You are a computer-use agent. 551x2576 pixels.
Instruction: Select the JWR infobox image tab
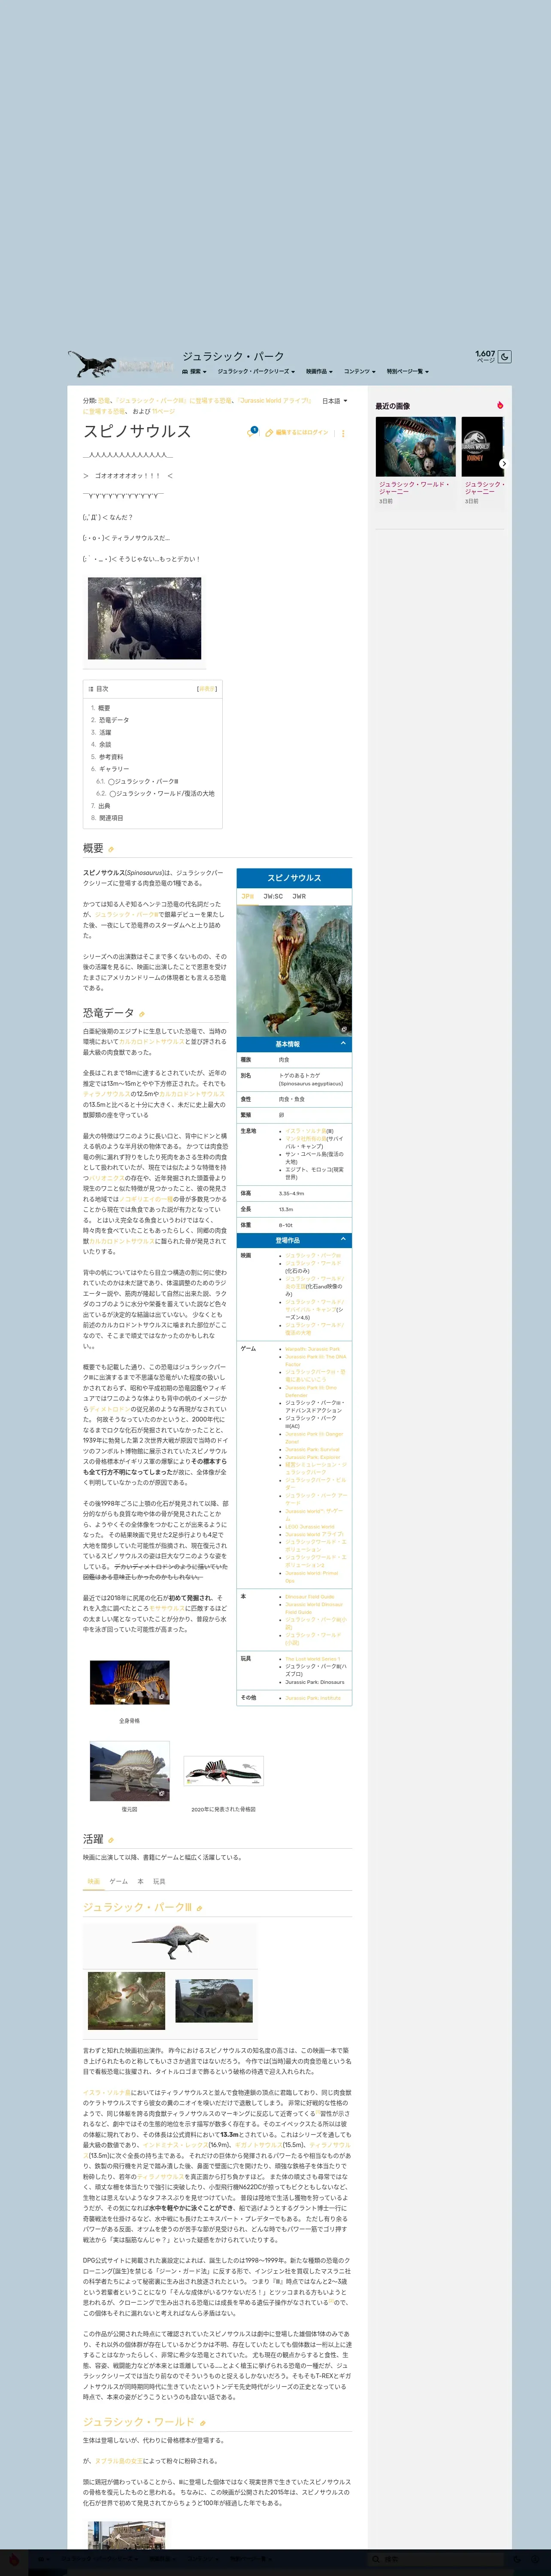(299, 896)
